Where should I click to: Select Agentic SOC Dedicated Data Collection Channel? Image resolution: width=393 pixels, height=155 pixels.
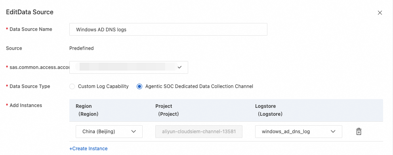pos(139,86)
